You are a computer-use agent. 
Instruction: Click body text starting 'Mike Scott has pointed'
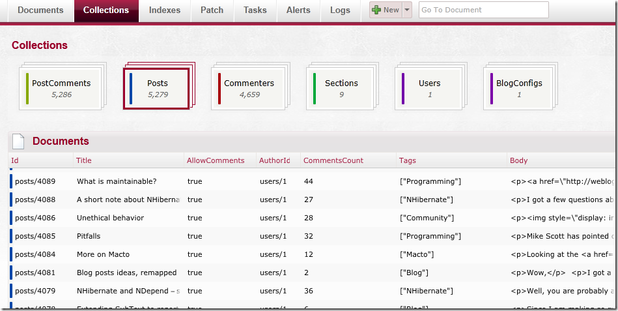[x=564, y=236]
